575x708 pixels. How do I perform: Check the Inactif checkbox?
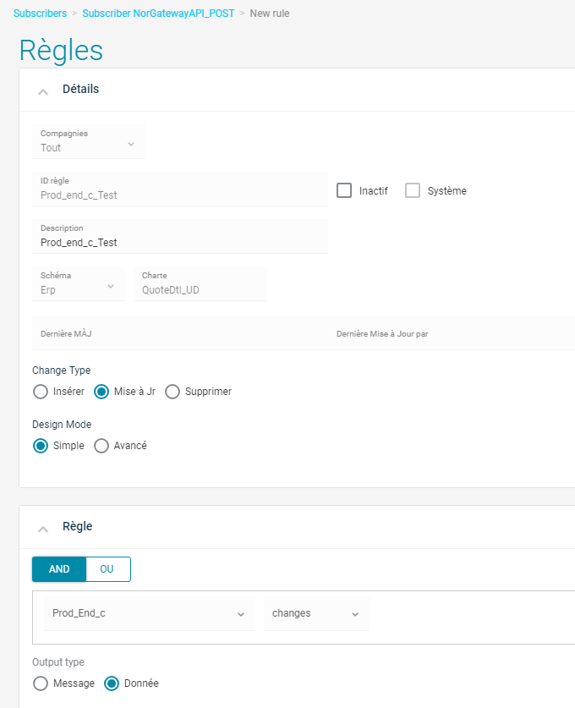point(343,190)
